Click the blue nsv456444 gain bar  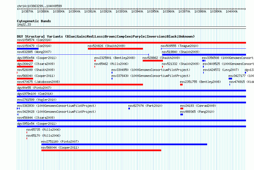click(131, 120)
